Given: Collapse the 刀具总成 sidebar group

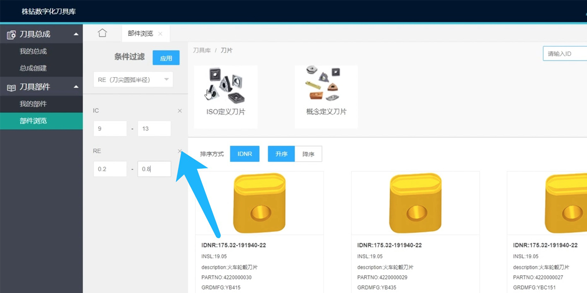Looking at the screenshot, I should click(x=75, y=34).
